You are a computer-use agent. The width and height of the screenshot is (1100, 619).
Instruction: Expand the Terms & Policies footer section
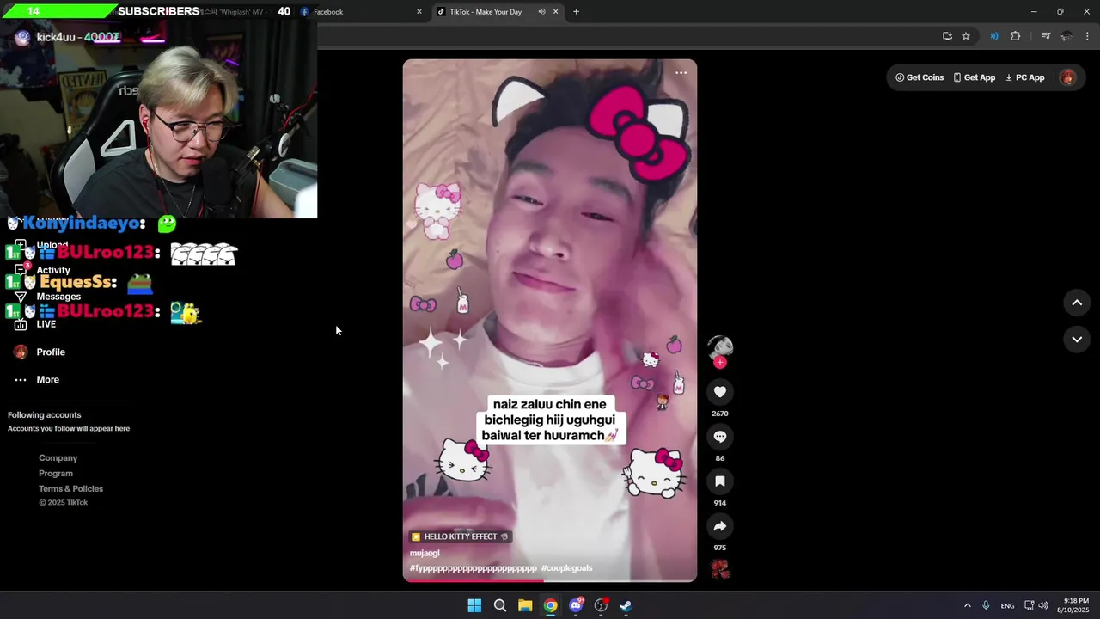70,489
